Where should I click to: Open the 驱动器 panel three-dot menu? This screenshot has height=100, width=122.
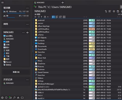click(x=27, y=8)
